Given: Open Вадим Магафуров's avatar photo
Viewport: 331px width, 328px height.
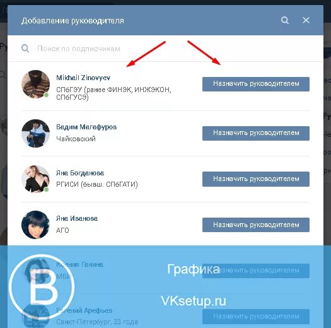Looking at the screenshot, I should [36, 133].
